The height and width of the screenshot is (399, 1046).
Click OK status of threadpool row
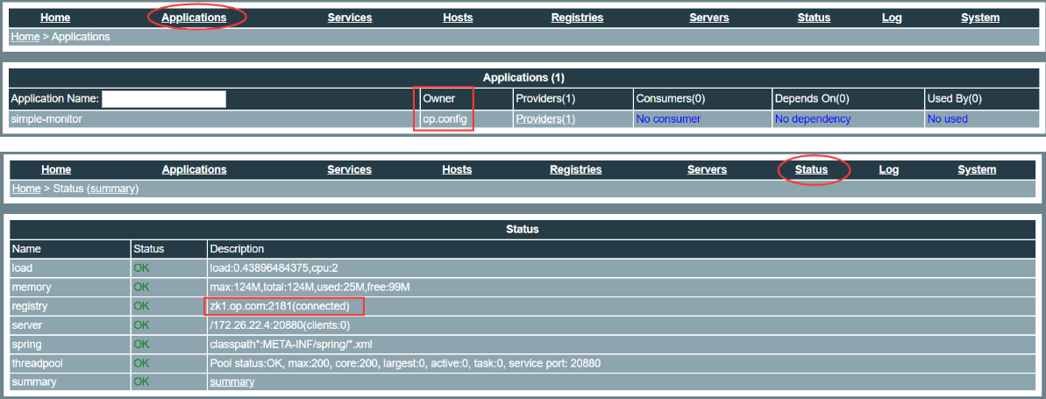click(141, 363)
